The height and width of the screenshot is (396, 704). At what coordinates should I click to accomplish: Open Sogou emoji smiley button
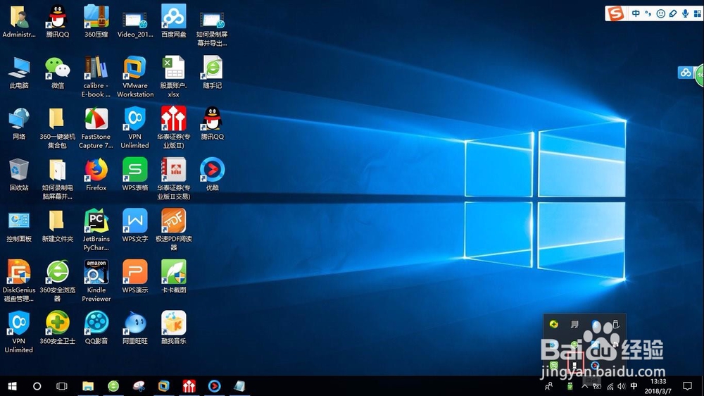pos(660,13)
